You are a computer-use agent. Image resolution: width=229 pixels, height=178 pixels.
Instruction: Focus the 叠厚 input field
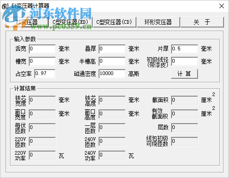112,49
